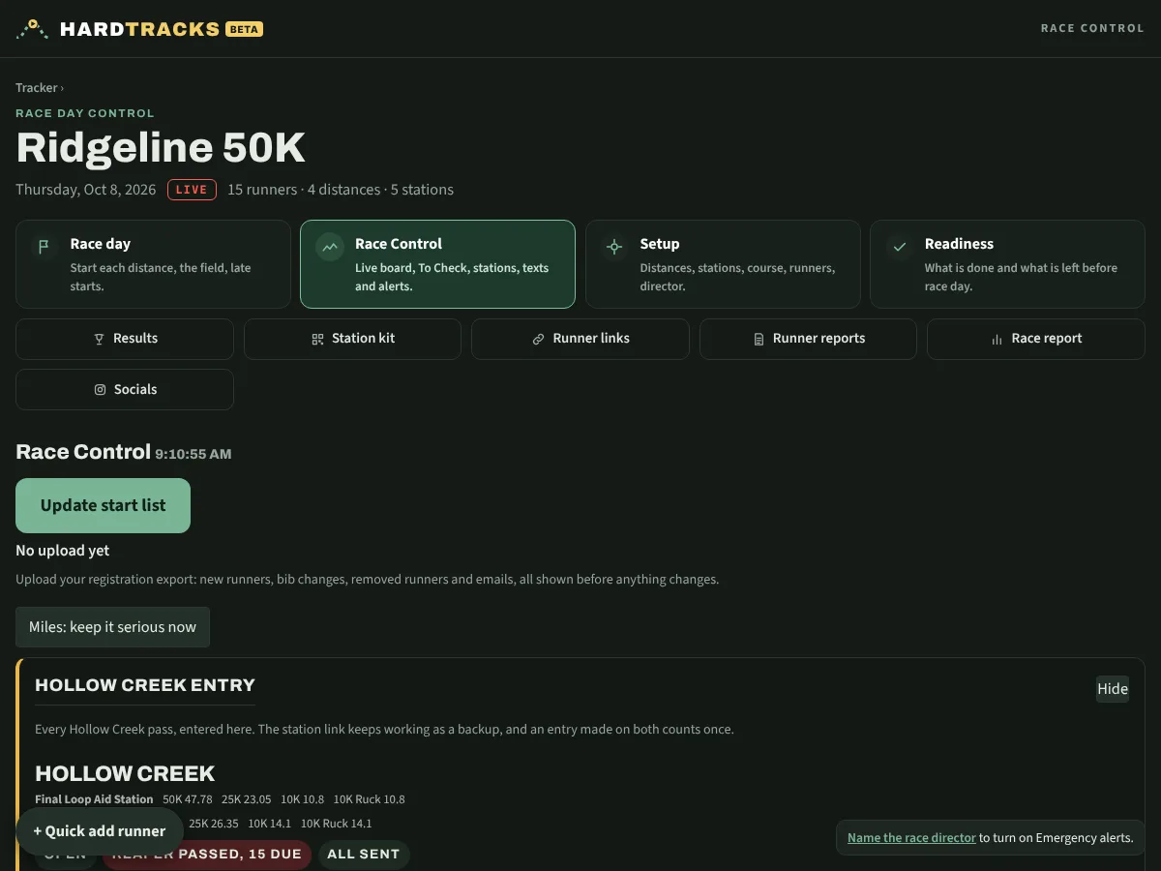Click the 9:10:55 AM clock text

click(193, 454)
